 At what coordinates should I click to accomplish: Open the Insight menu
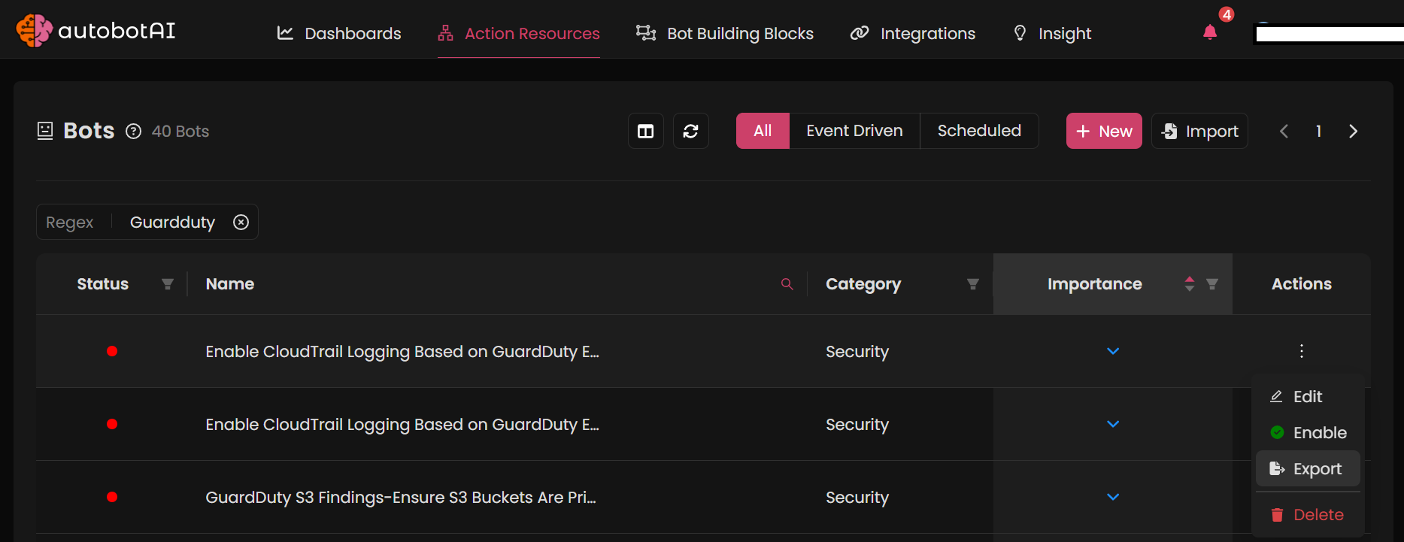coord(1052,33)
